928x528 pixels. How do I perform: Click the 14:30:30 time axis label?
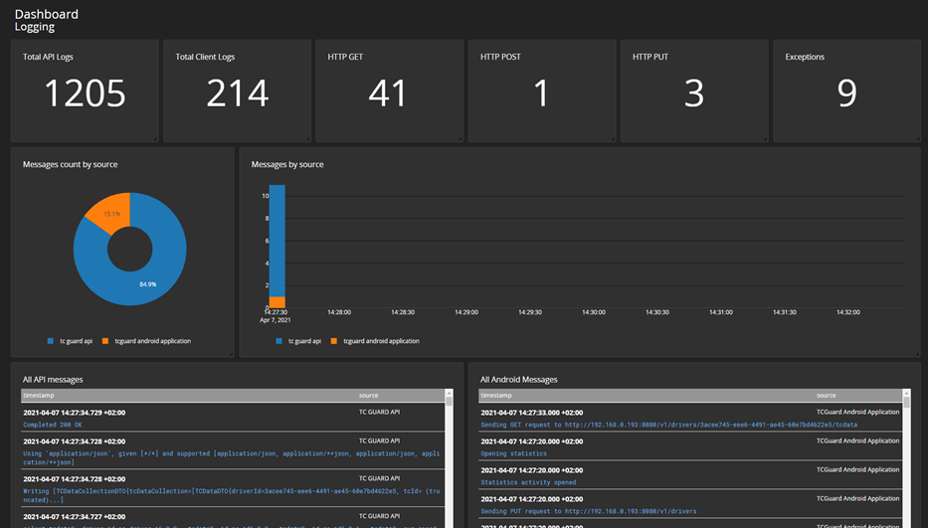coord(656,312)
